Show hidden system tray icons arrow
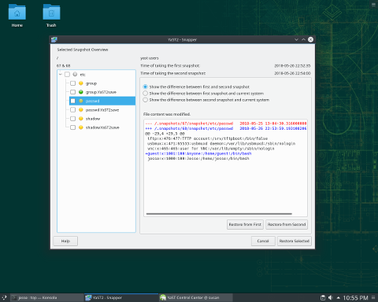378x302 pixels. pyautogui.click(x=339, y=298)
